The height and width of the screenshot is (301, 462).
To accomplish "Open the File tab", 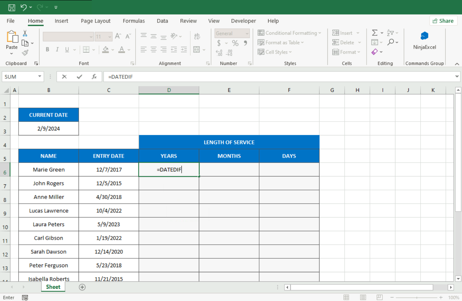I will 11,21.
